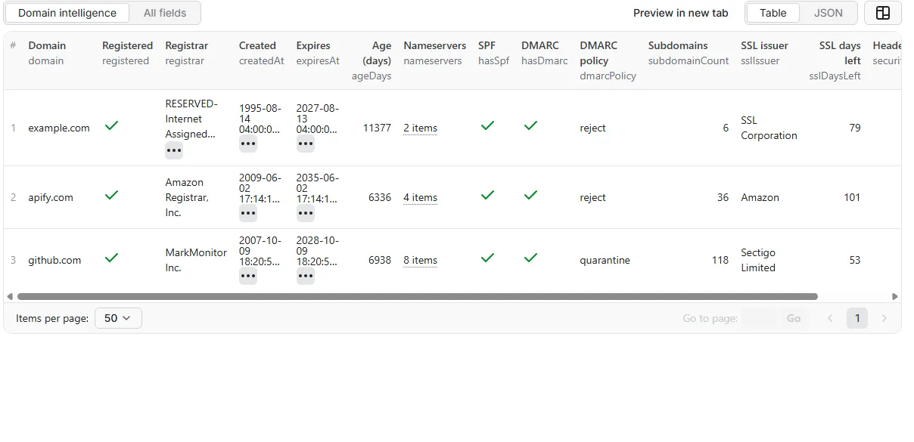Open Preview in new tab
The image size is (914, 442).
coord(680,13)
